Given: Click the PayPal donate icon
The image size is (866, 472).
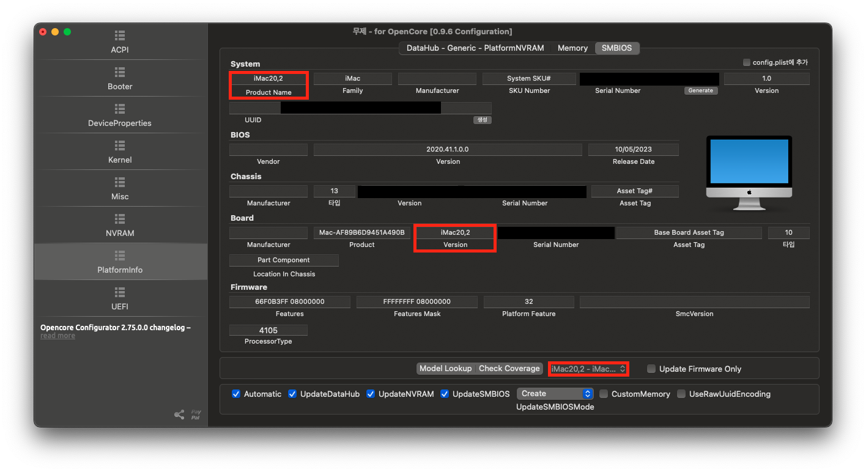Looking at the screenshot, I should point(196,415).
